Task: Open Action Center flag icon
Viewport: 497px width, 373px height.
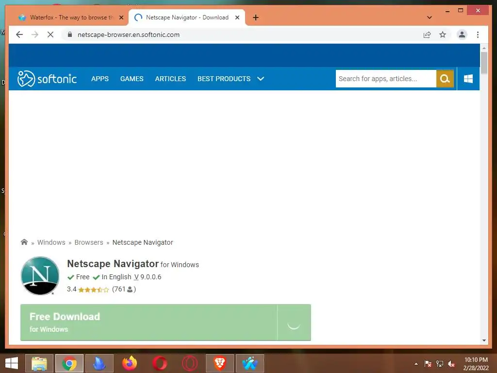Action: pos(428,364)
